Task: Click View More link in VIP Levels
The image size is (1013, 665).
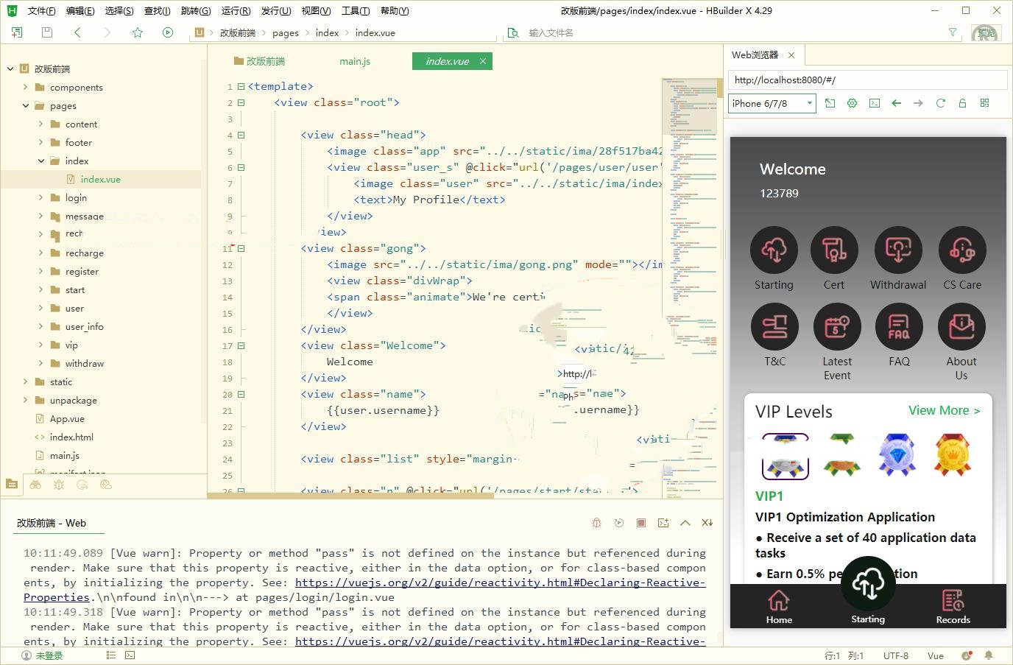Action: pos(944,410)
